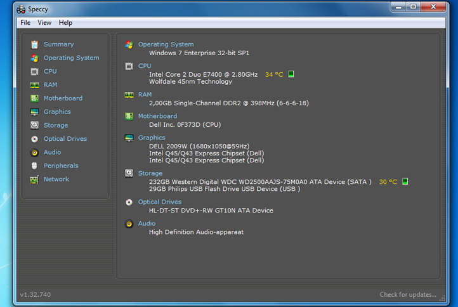Screen dimensions: 458x307
Task: Click 'Dell Inc. 0F373D (CPU)' text
Action: click(x=185, y=125)
